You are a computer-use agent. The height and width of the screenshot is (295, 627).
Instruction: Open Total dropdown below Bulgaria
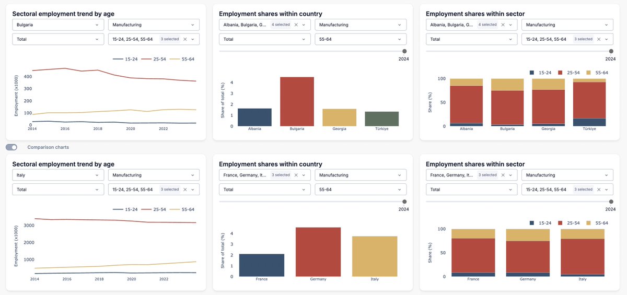coord(58,39)
